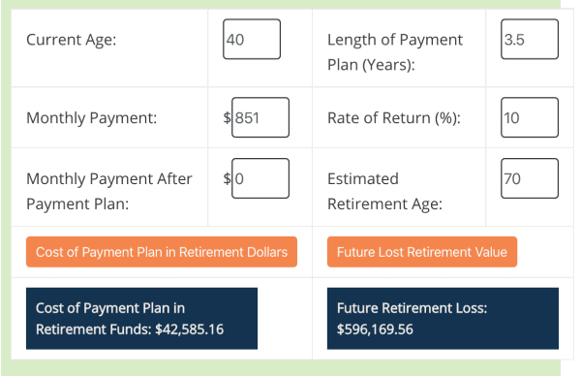The image size is (581, 376).
Task: Select the Length of Payment Plan field showing 3.5
Action: 530,40
